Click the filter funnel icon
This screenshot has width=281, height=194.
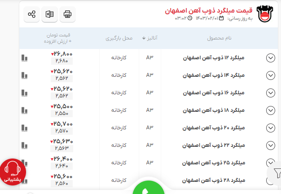[x=275, y=173]
